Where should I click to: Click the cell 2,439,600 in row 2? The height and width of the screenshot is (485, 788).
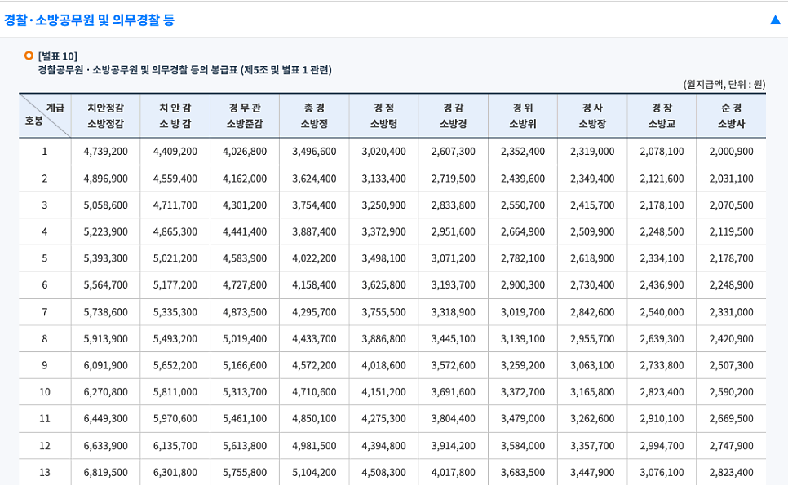[523, 179]
